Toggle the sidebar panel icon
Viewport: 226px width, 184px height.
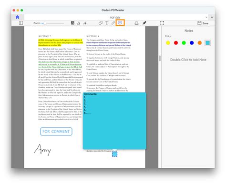click(x=21, y=23)
